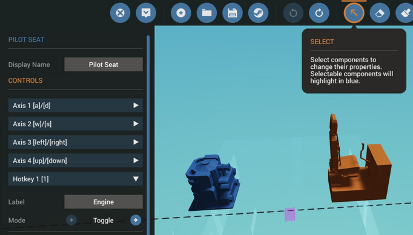Click the redo arrow icon
413x235 pixels.
(x=319, y=13)
